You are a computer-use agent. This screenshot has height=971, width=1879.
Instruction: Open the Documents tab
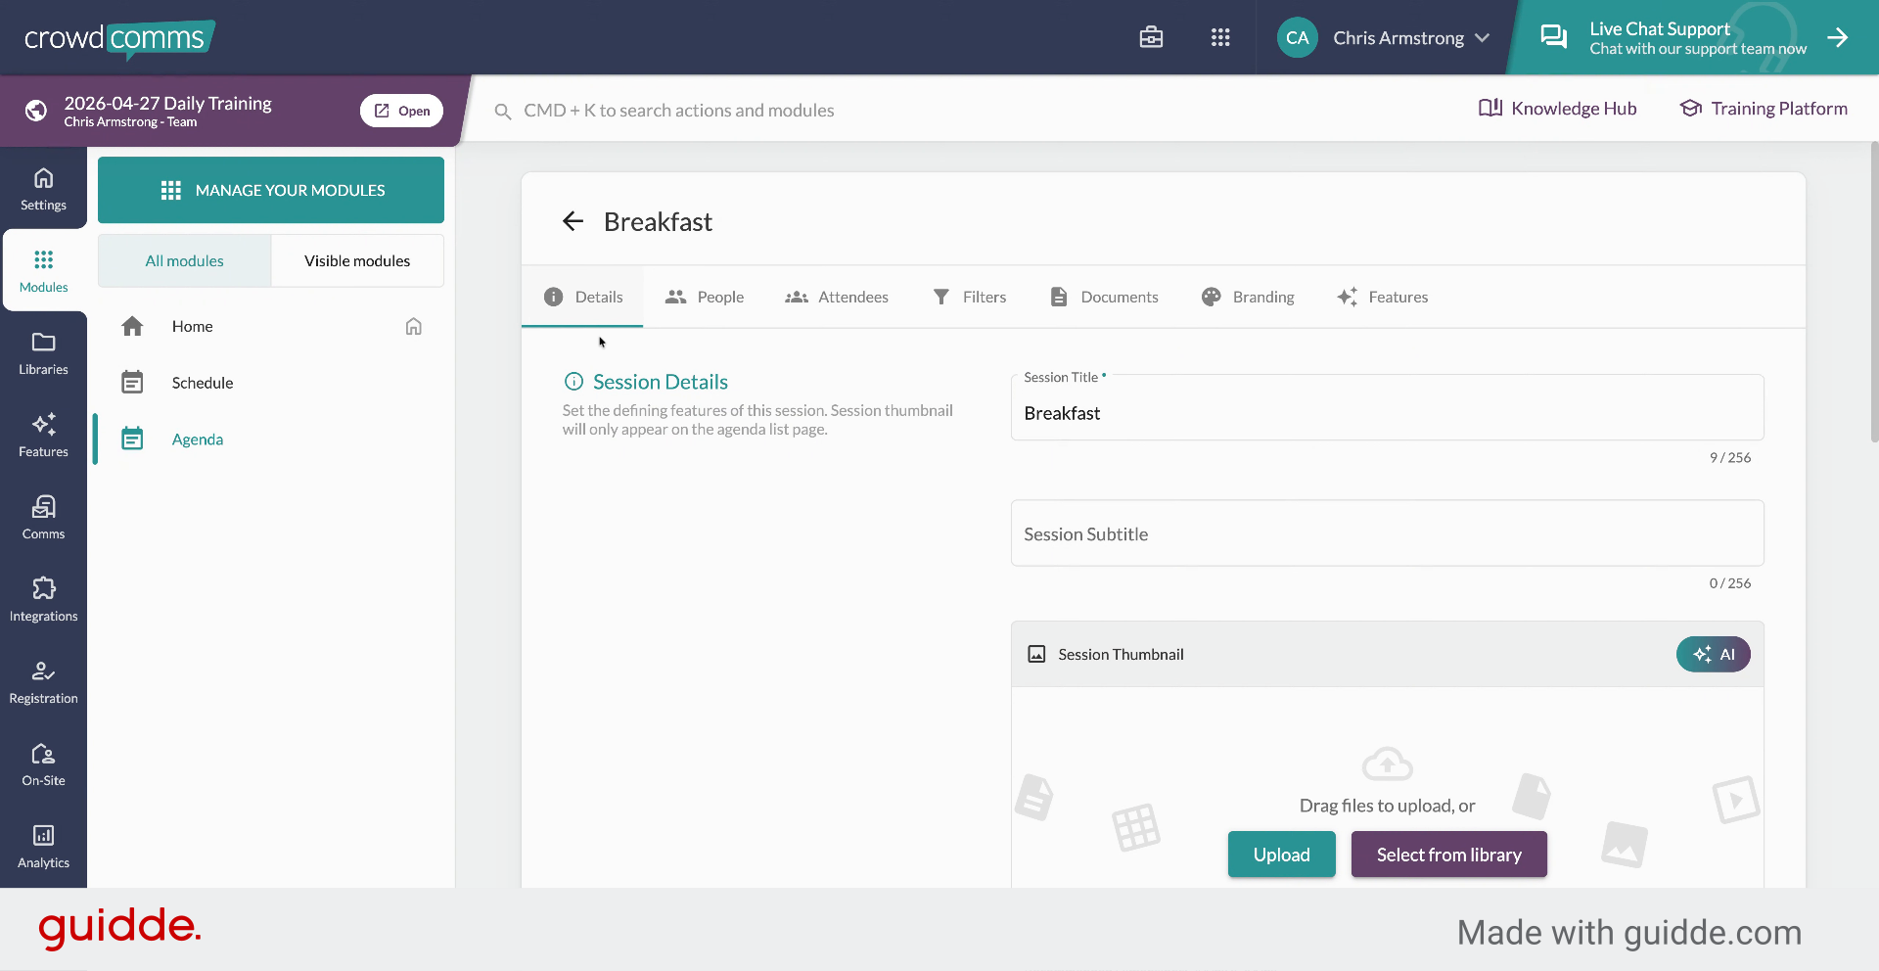pos(1104,297)
